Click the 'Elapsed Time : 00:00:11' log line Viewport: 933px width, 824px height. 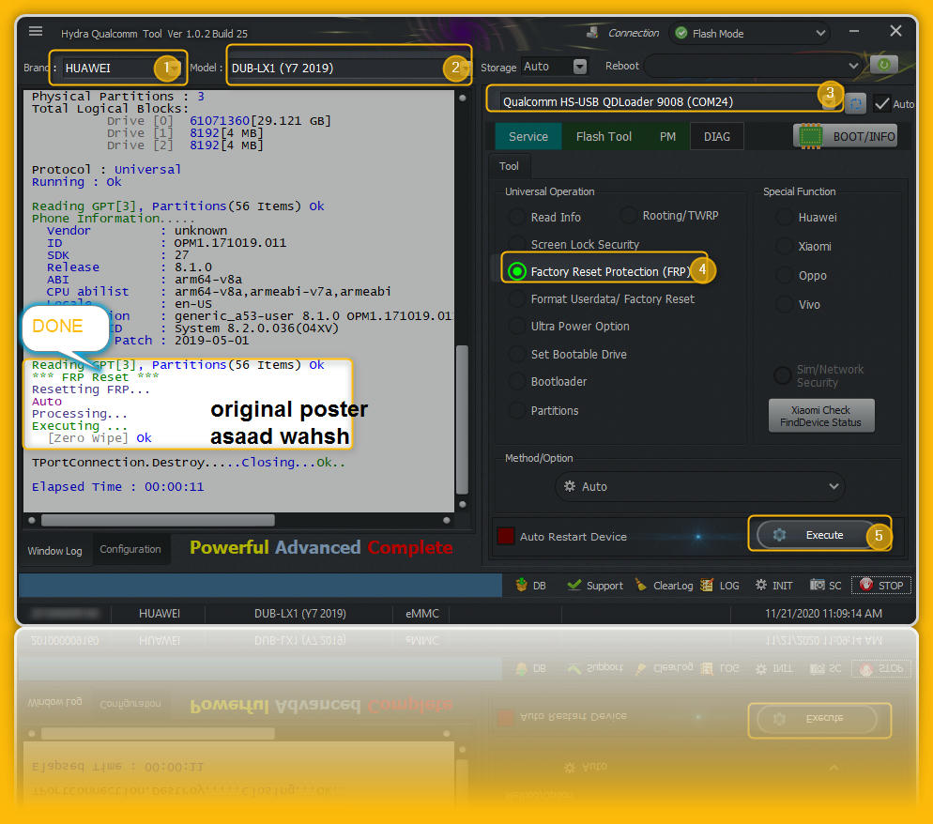tap(118, 487)
